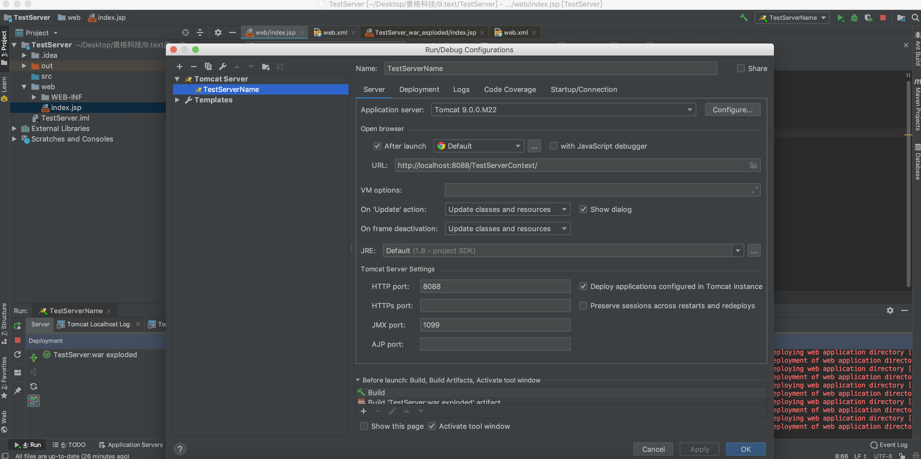Click the Name input field
921x459 pixels.
[x=550, y=68]
